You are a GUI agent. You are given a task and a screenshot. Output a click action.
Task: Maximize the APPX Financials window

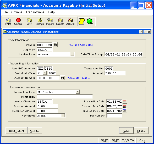click(141, 5)
